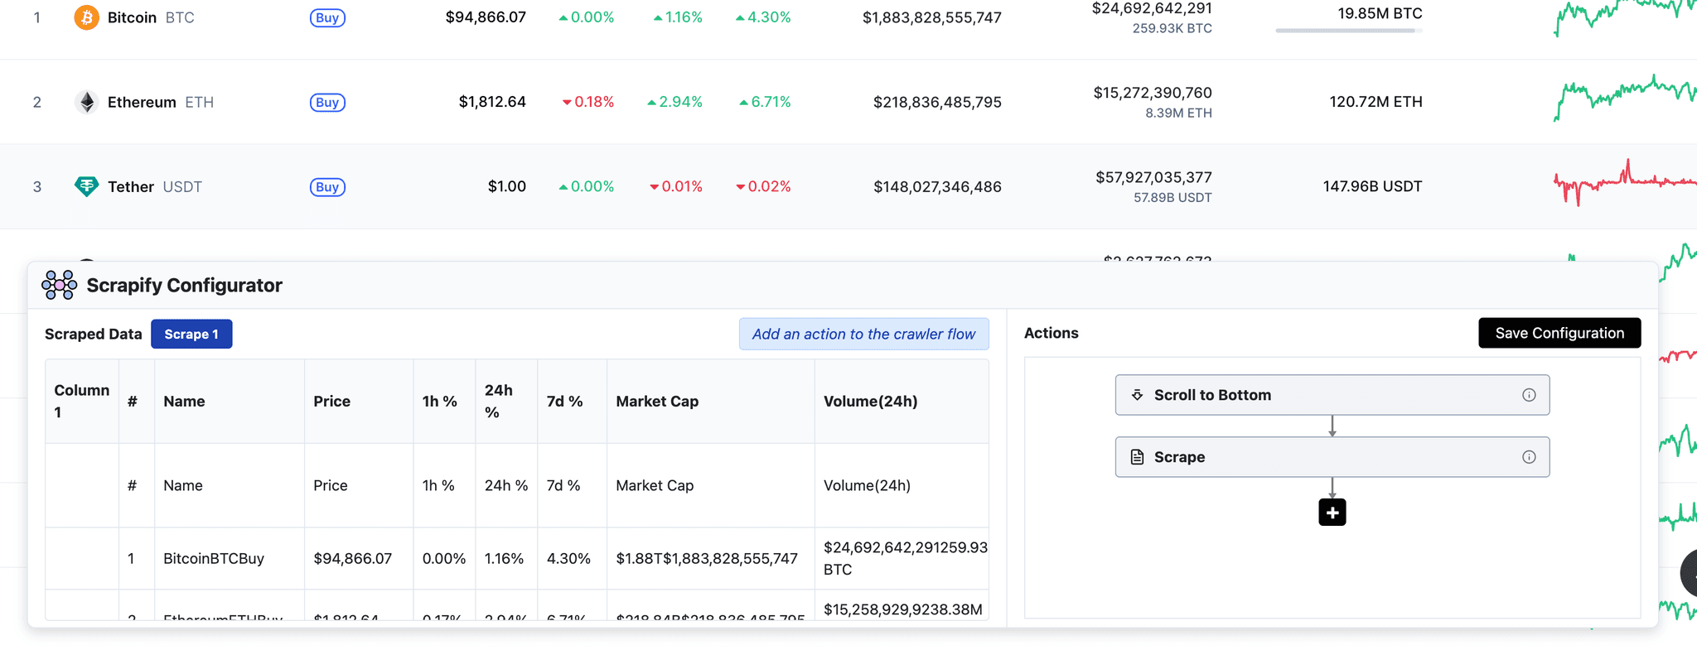Image resolution: width=1697 pixels, height=650 pixels.
Task: Click Ethereum market cap $218,836,485,795
Action: [x=937, y=102]
